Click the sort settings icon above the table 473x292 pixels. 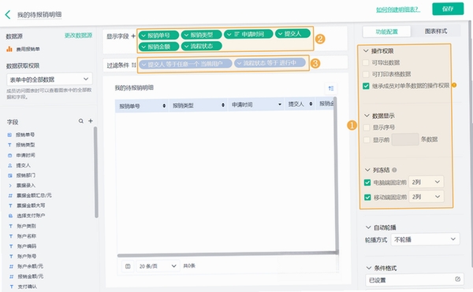point(331,88)
